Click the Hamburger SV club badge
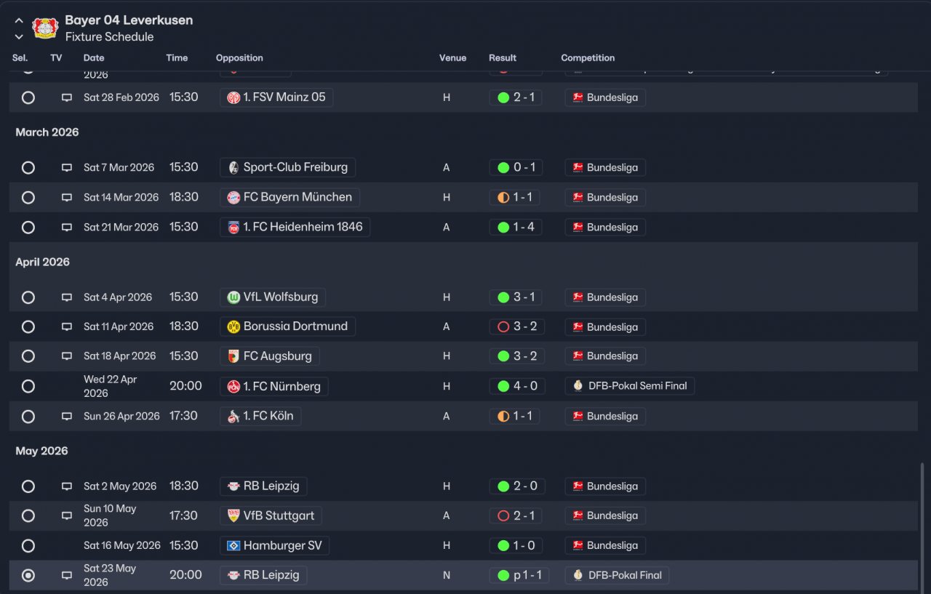Screen dimensions: 931x594 tap(233, 546)
